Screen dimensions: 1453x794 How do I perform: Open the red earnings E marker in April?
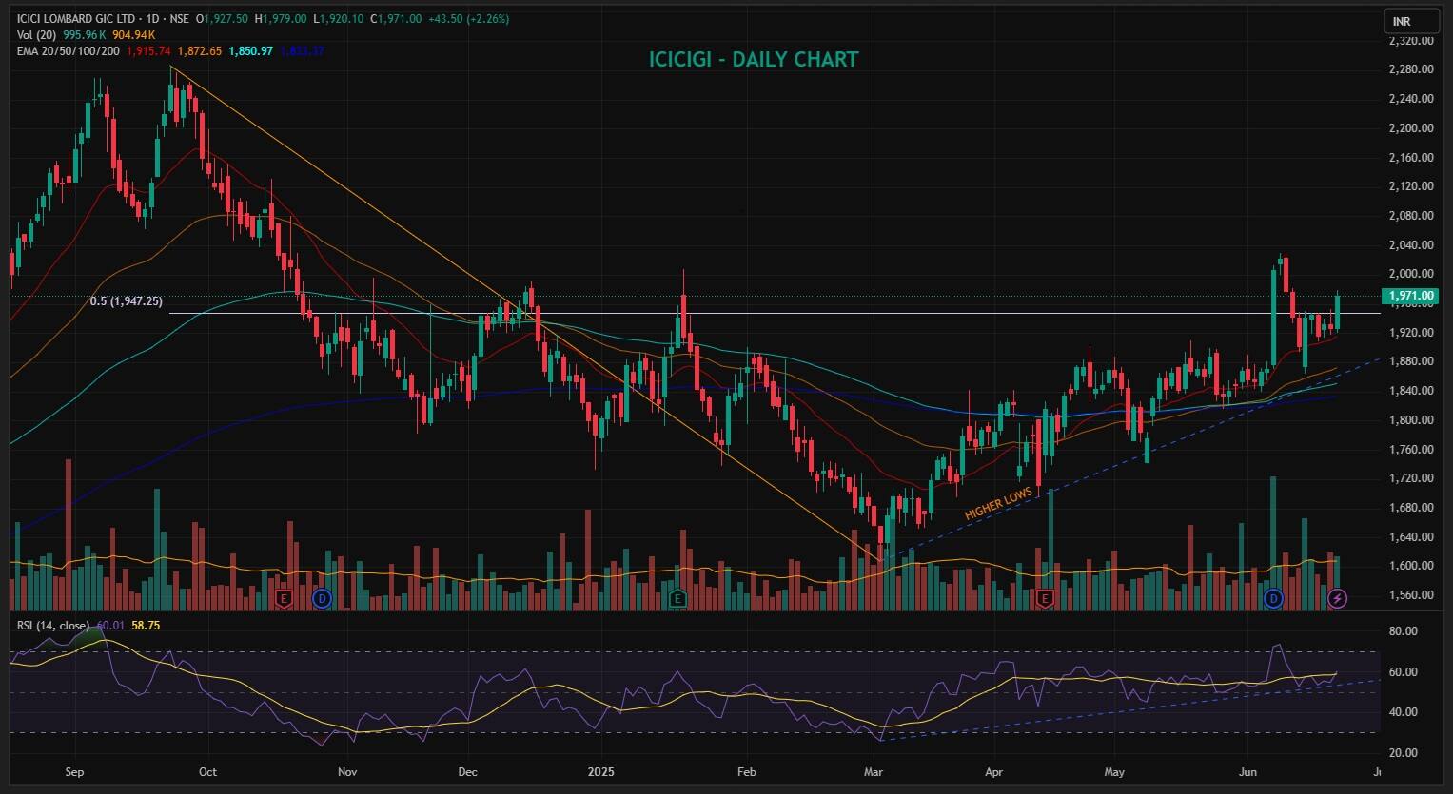1046,598
